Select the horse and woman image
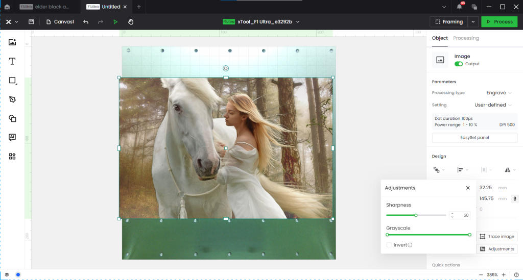The image size is (523, 280). 226,148
